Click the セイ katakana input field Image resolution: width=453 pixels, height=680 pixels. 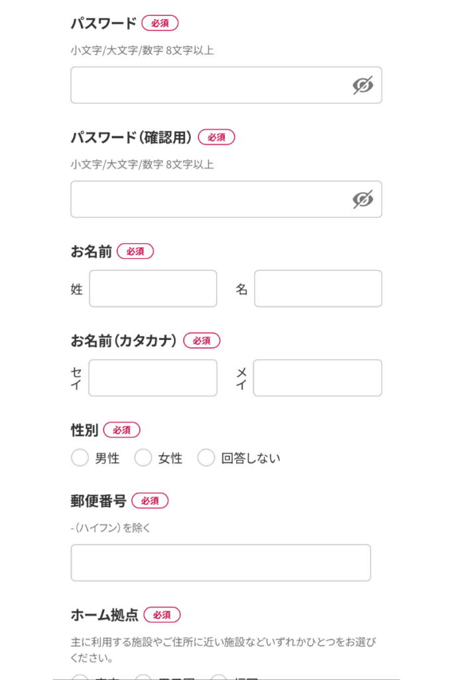(x=153, y=378)
